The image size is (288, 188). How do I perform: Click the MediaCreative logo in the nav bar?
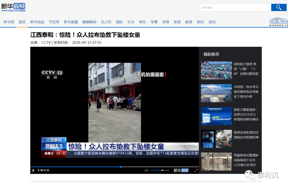[x=278, y=22]
